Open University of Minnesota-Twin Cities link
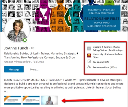 [108, 56]
